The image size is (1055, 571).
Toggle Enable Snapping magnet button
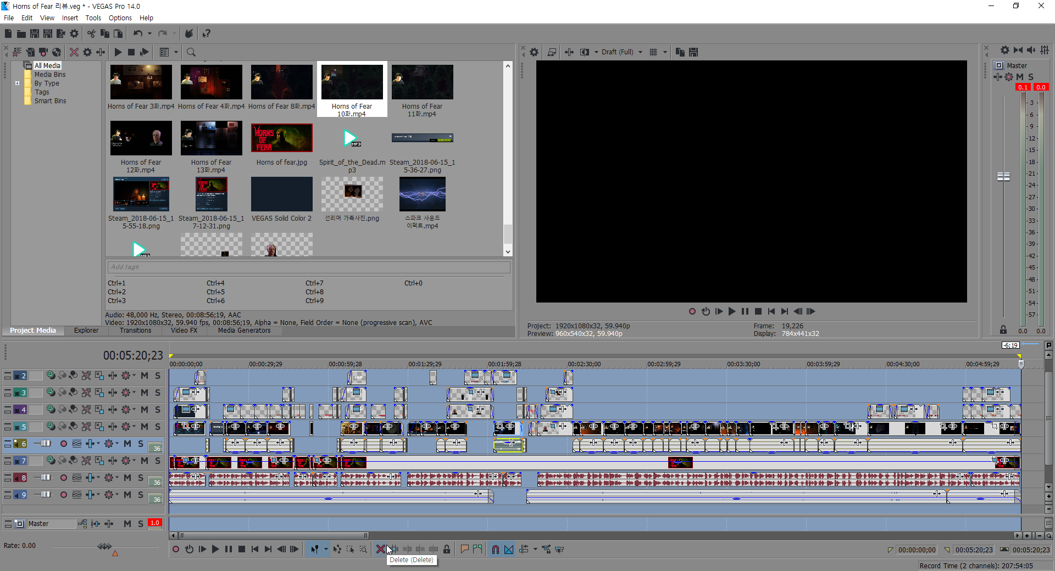[496, 549]
